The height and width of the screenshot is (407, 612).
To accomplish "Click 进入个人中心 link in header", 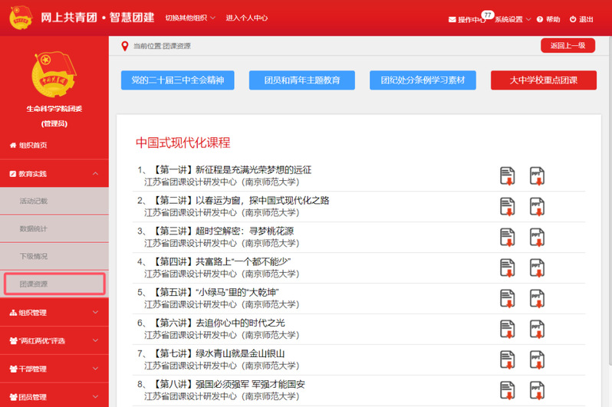I will [x=246, y=18].
